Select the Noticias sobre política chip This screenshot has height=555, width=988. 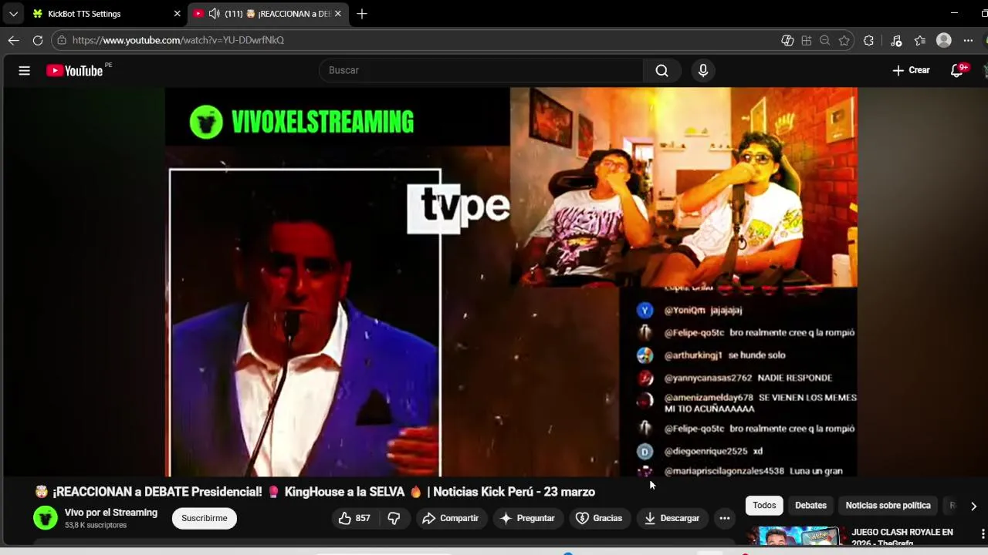888,506
